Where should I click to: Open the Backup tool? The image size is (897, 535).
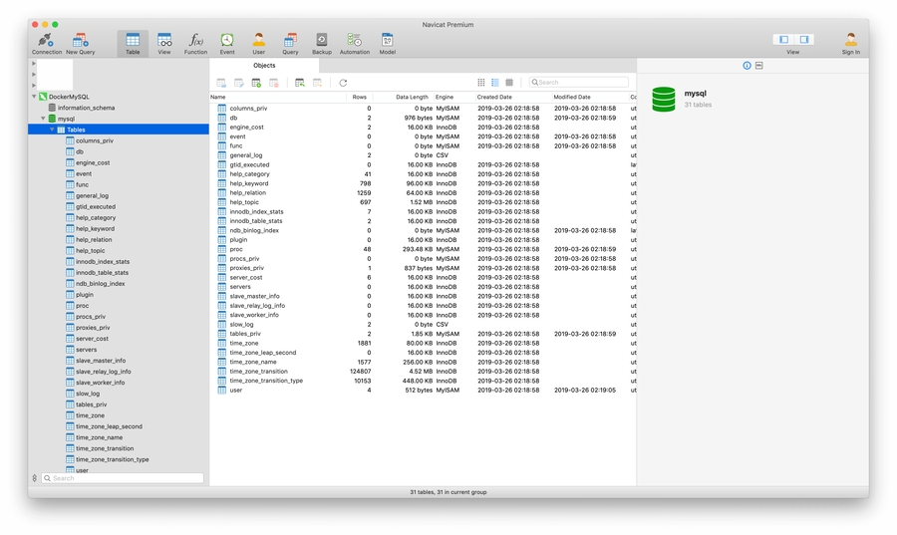pyautogui.click(x=322, y=41)
